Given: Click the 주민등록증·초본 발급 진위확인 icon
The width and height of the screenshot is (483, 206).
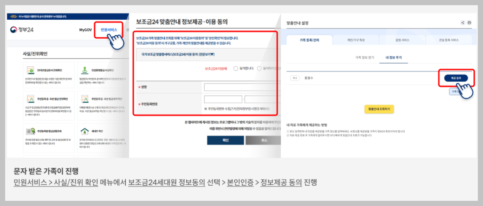Looking at the screenshot, I should [x=31, y=99].
